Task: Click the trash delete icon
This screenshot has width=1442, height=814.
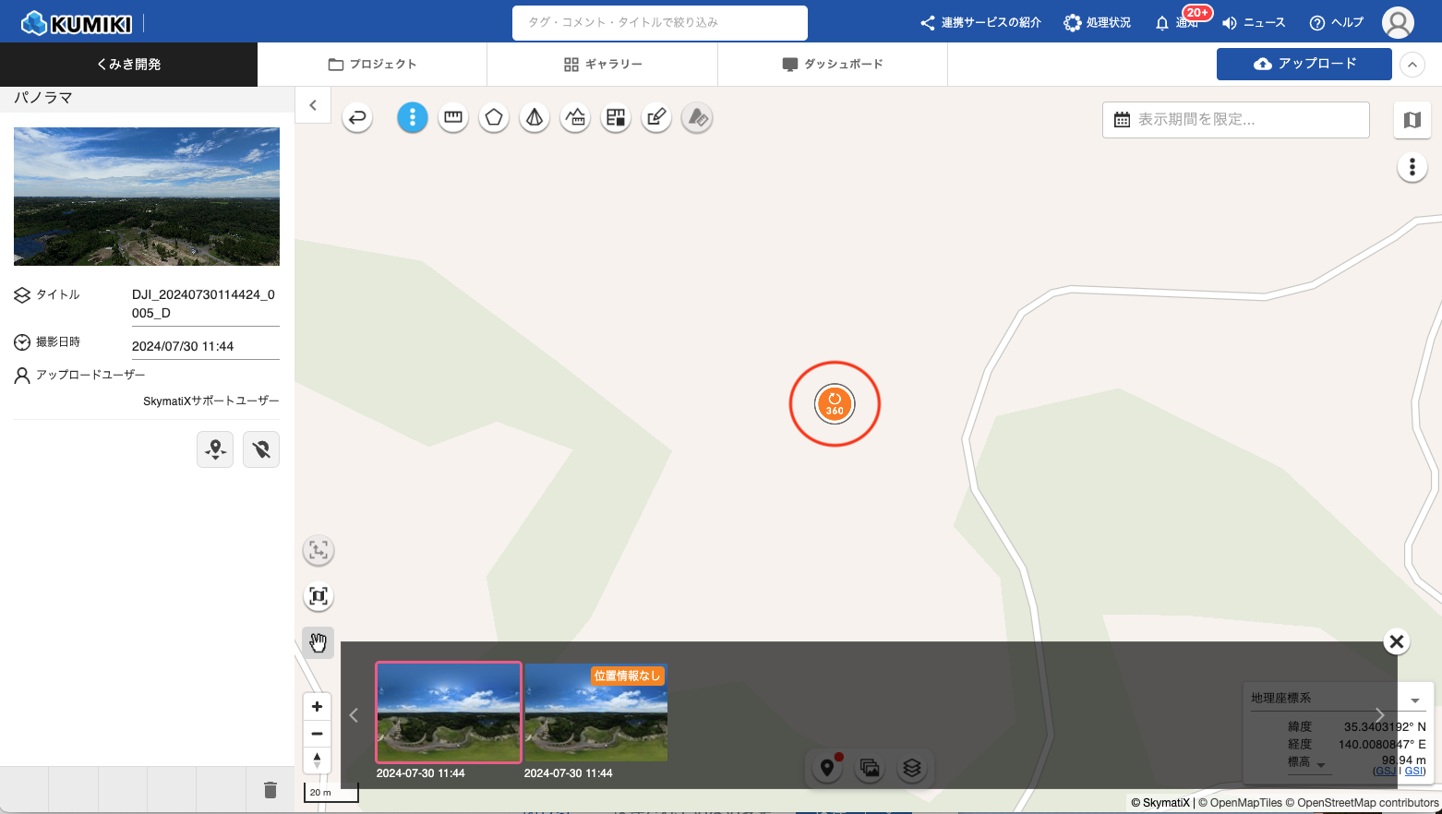Action: (x=270, y=790)
